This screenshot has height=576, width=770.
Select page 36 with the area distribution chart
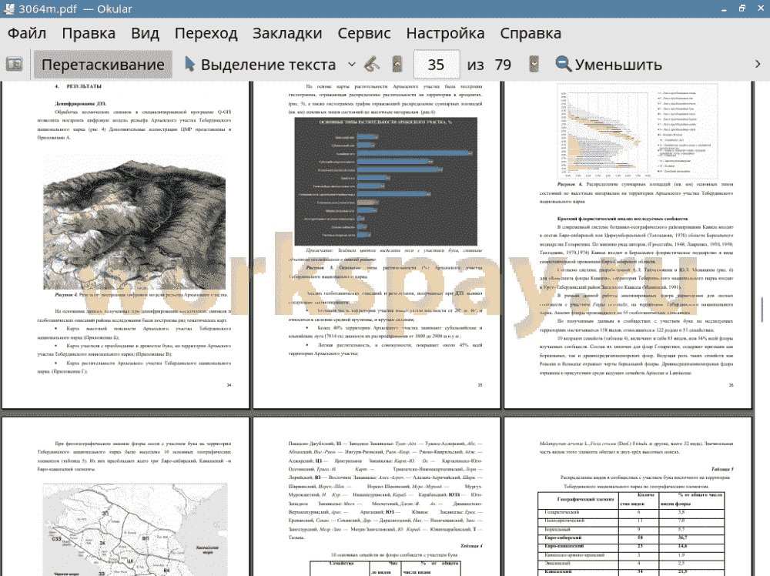pos(628,245)
